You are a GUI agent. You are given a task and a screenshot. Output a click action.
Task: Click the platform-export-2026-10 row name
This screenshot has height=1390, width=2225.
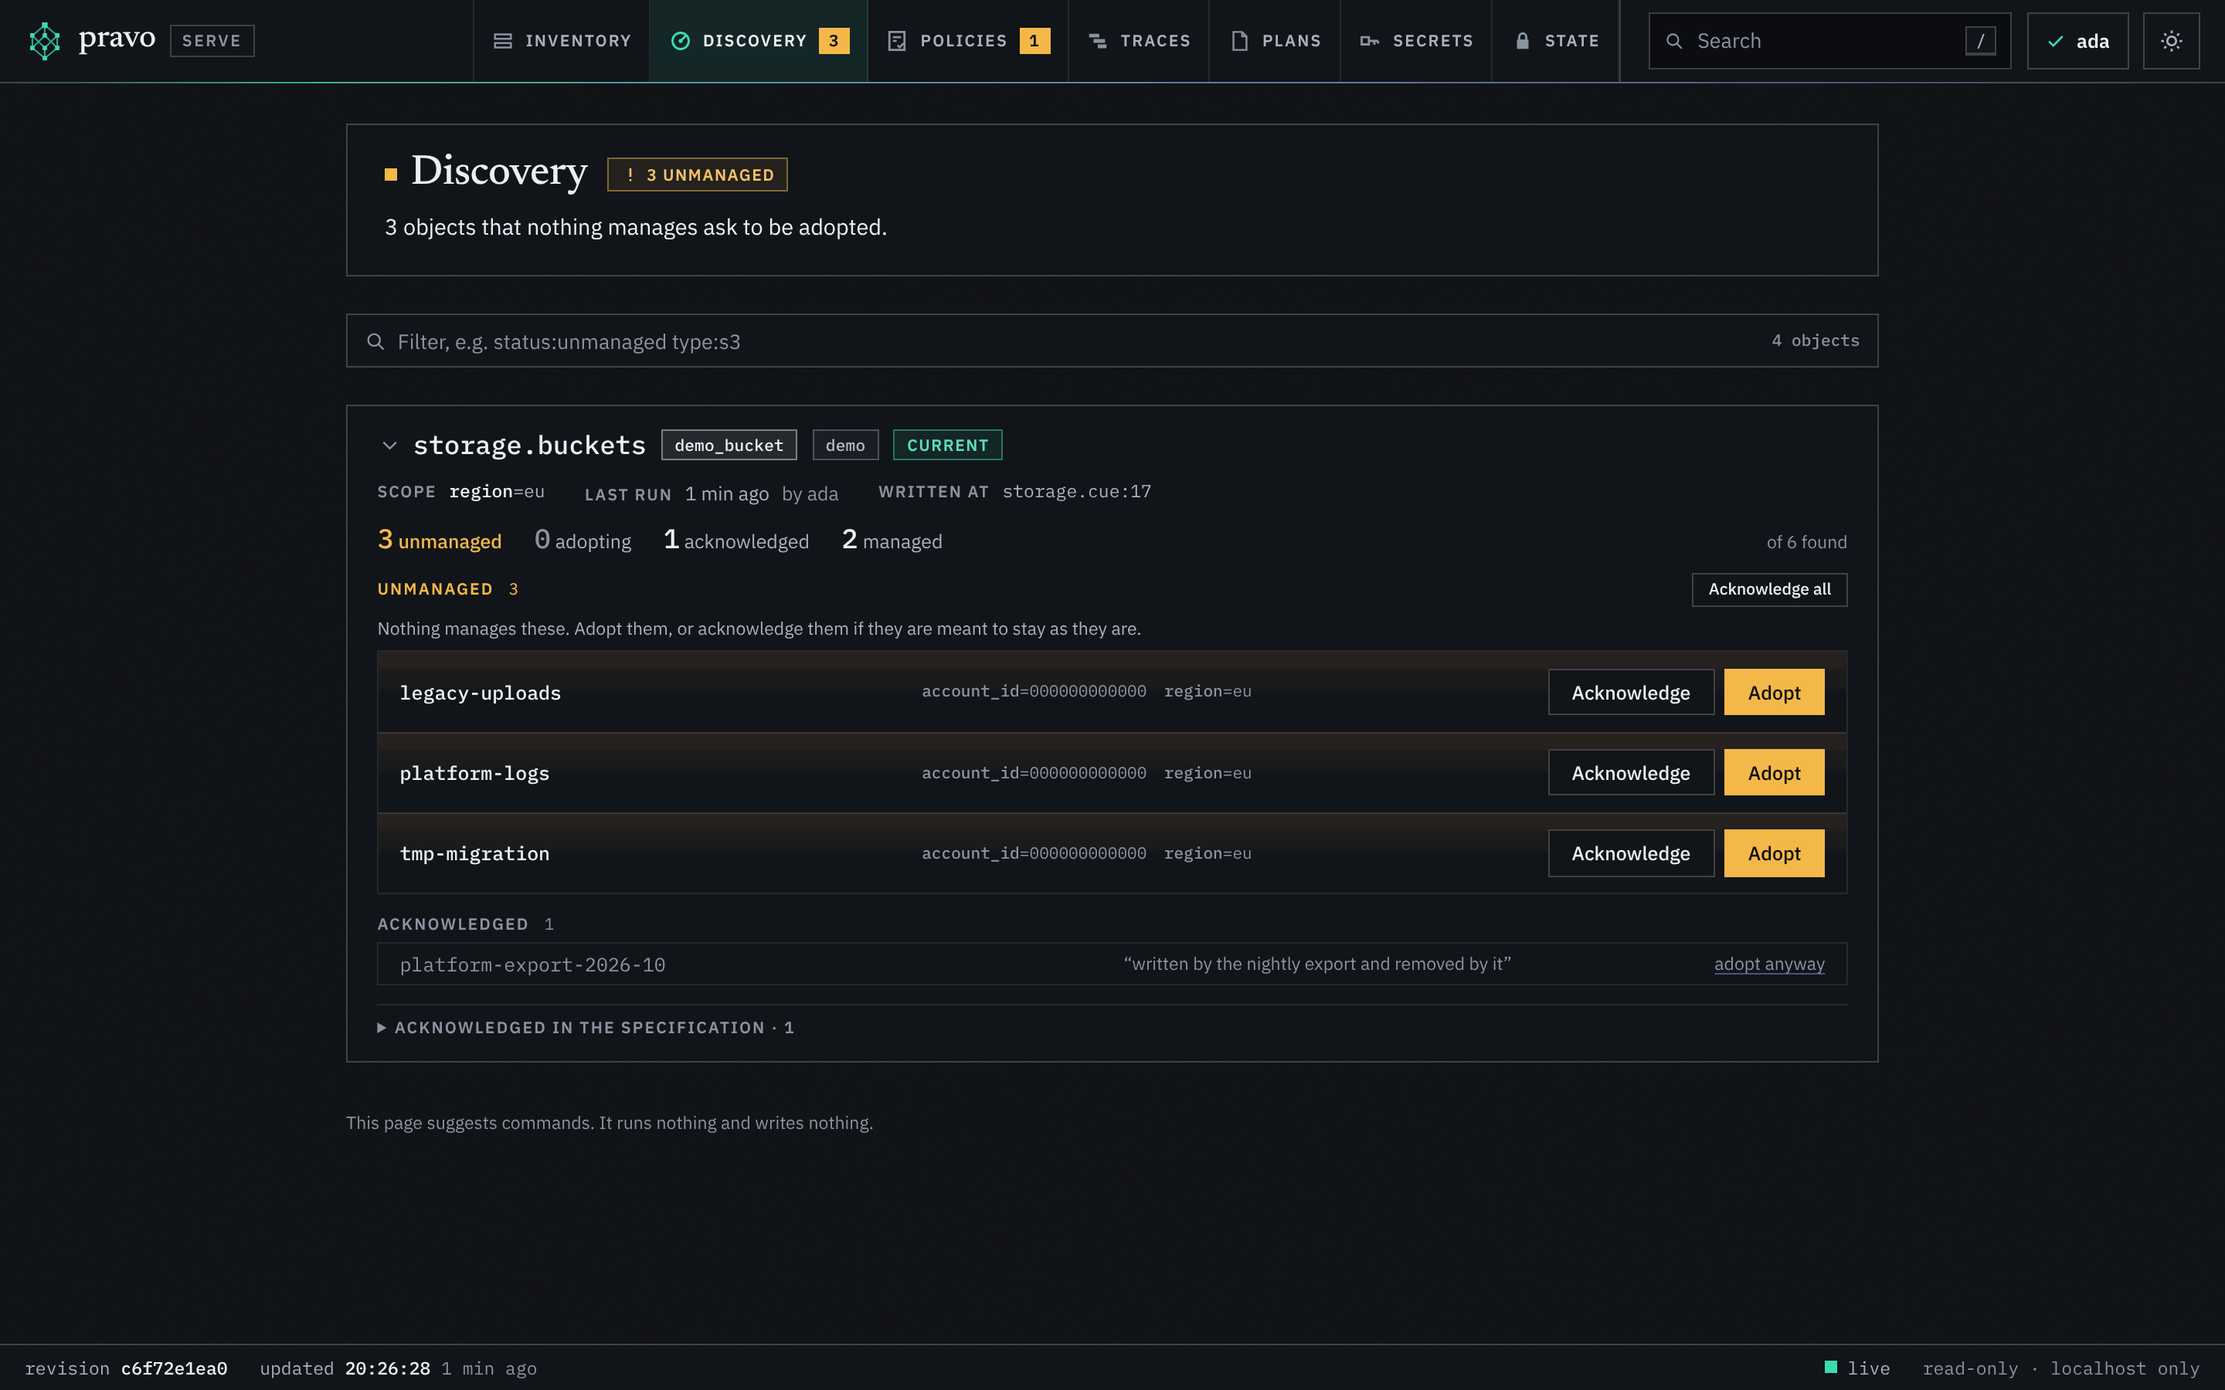pyautogui.click(x=532, y=965)
